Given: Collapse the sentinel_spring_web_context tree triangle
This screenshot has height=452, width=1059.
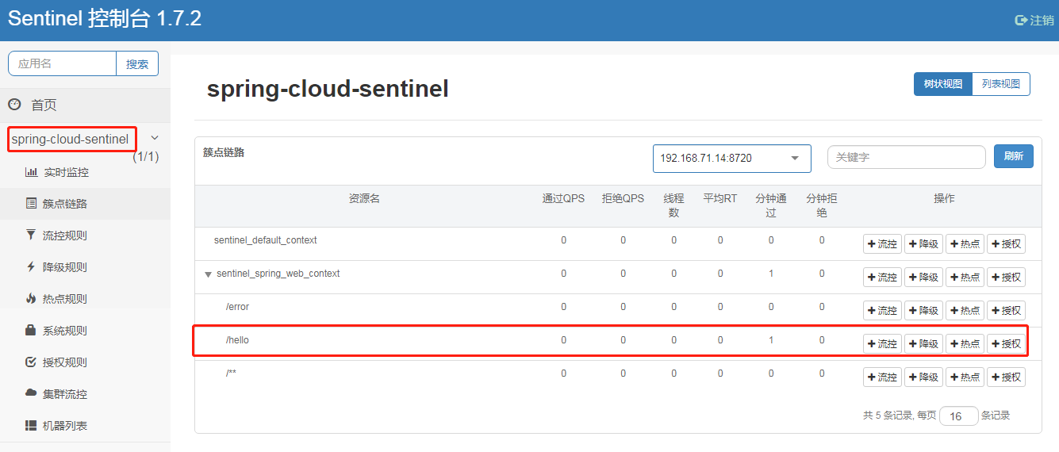Looking at the screenshot, I should click(x=209, y=274).
